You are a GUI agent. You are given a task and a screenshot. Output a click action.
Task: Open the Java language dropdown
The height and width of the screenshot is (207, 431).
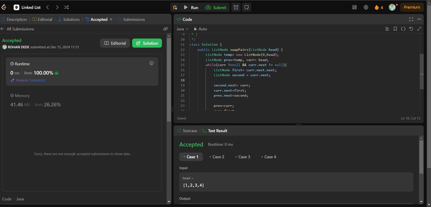[182, 29]
